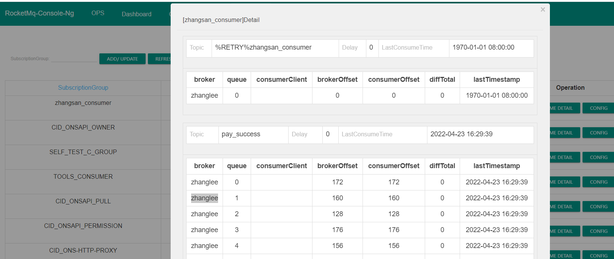Select CID_ONSAPI_PERMISSION in the subscription list
This screenshot has width=614, height=259.
click(x=83, y=226)
